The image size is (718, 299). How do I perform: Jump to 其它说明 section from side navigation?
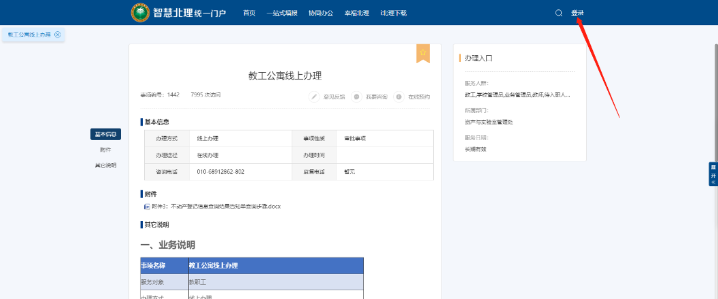(106, 165)
